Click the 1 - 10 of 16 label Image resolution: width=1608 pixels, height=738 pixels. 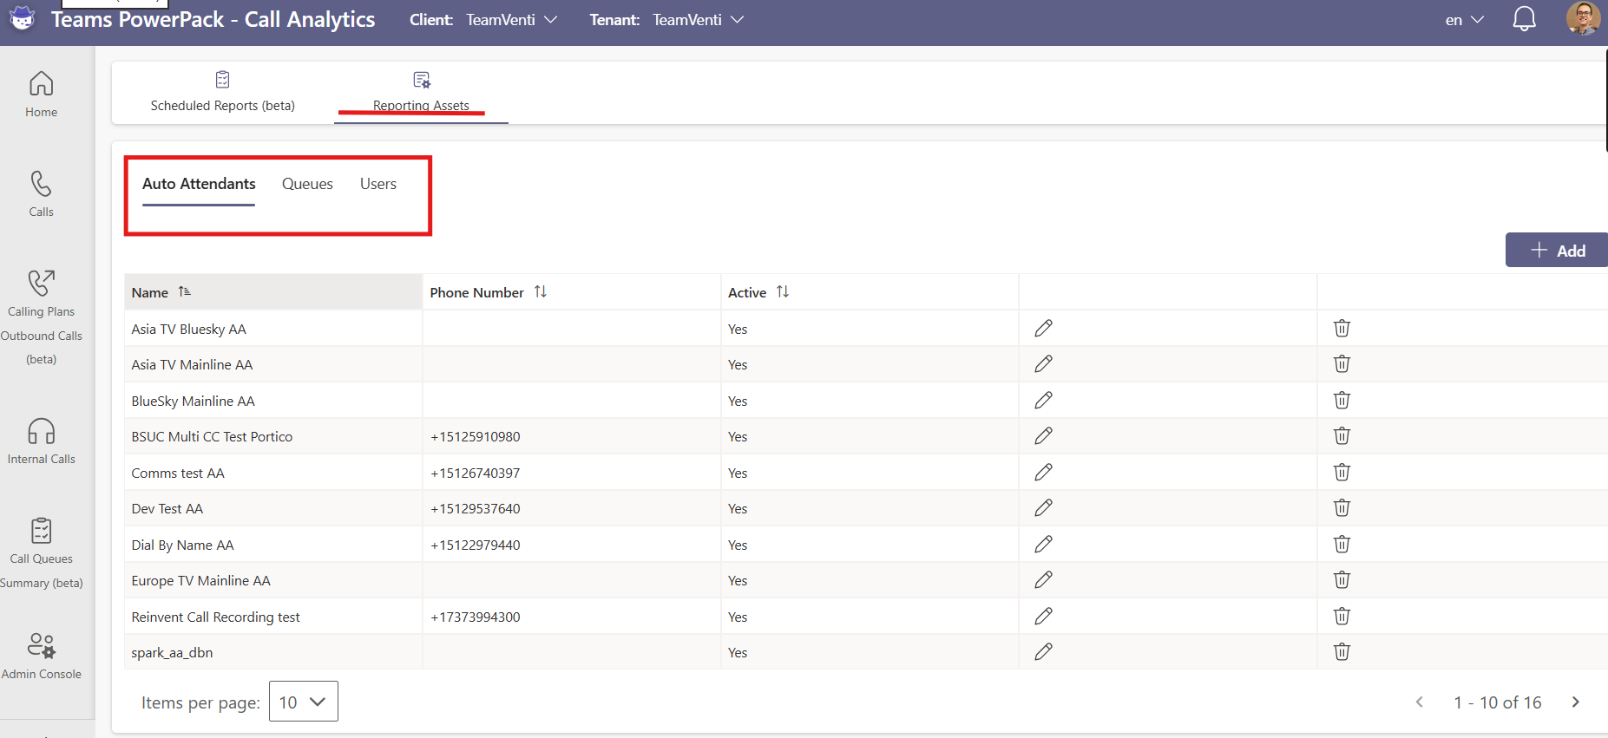click(1498, 702)
